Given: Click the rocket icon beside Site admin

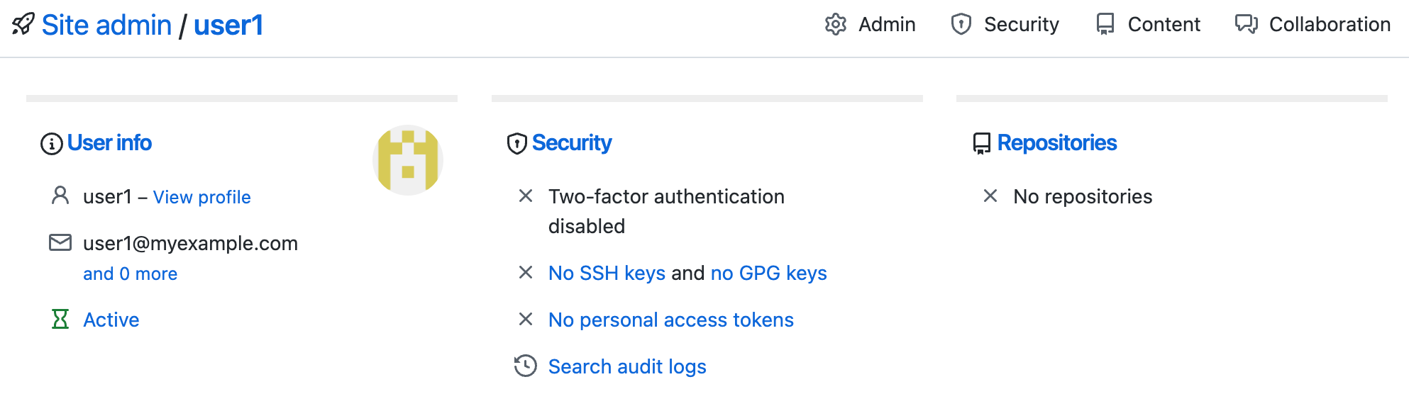Looking at the screenshot, I should pos(23,25).
